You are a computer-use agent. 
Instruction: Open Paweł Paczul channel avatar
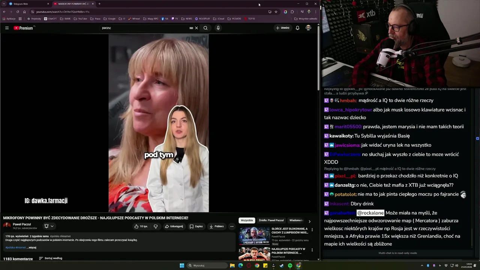pyautogui.click(x=7, y=226)
